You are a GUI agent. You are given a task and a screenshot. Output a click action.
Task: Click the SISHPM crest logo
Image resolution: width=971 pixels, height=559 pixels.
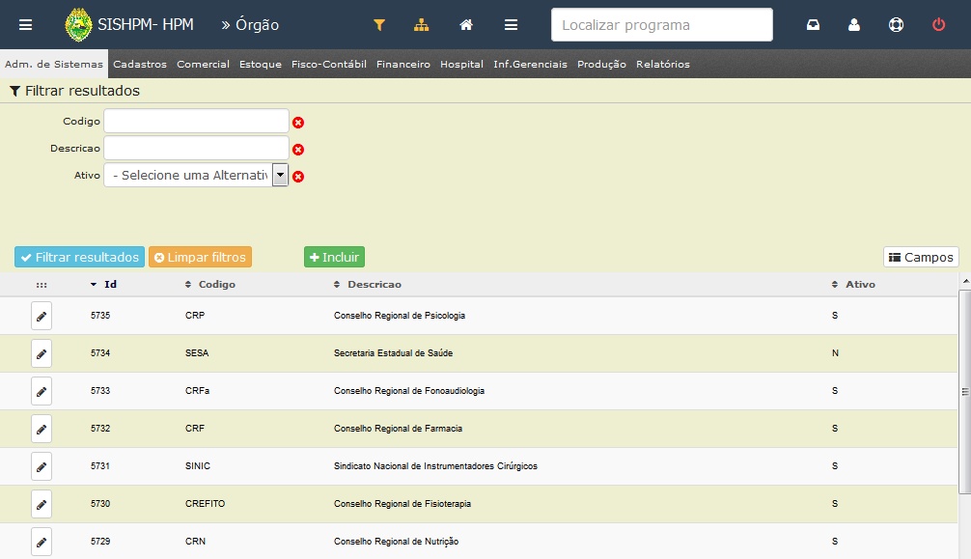[x=78, y=25]
